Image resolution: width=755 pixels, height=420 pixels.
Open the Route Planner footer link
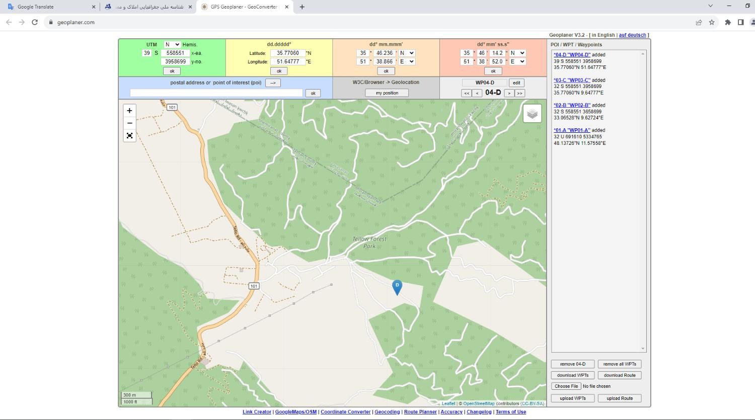420,412
